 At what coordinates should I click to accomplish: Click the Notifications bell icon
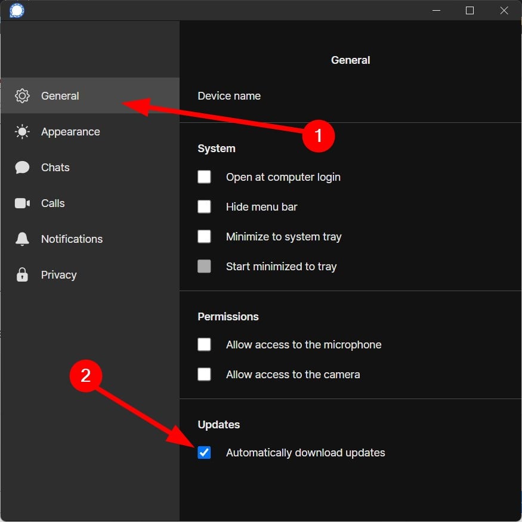[22, 239]
